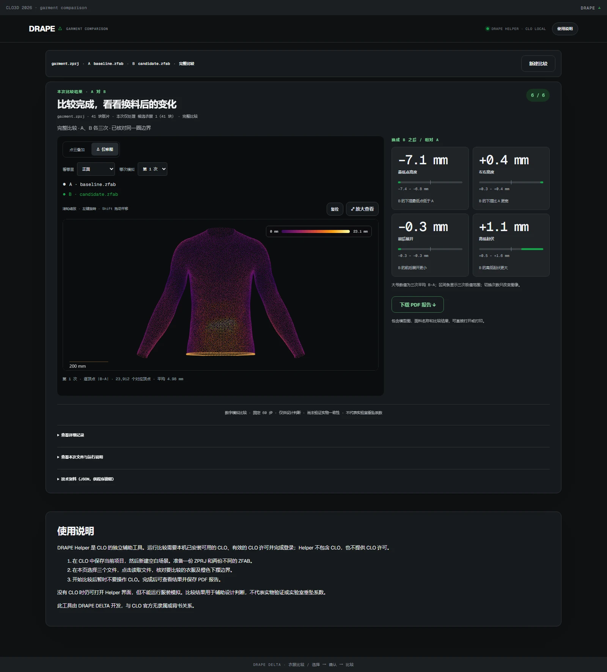Image resolution: width=607 pixels, height=672 pixels.
Task: Click the garment displacement 3D preview
Action: (x=220, y=295)
